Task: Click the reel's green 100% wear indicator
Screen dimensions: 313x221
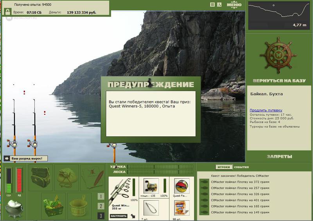Action: [165, 186]
